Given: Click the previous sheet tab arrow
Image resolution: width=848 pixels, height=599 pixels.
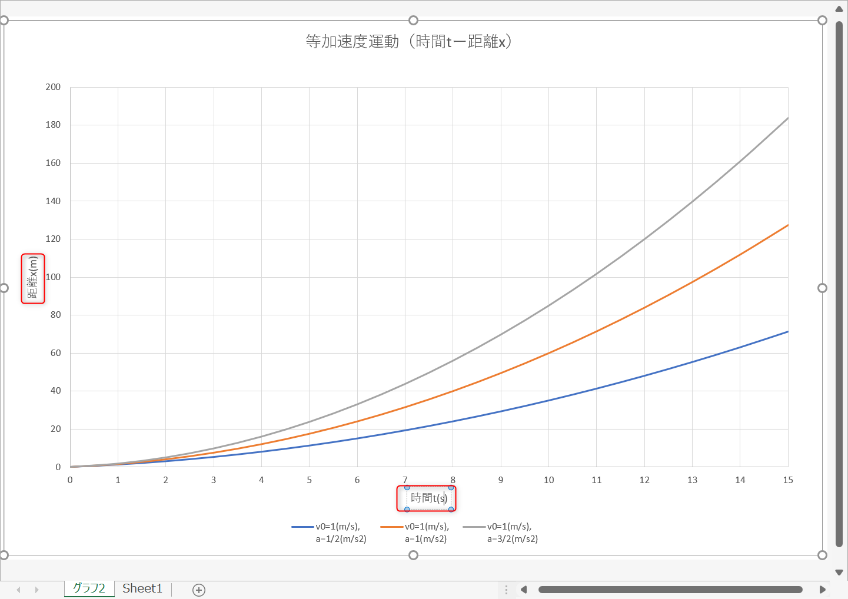Looking at the screenshot, I should [x=18, y=590].
